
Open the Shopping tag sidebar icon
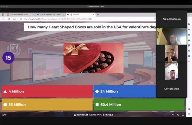pyautogui.click(x=189, y=35)
